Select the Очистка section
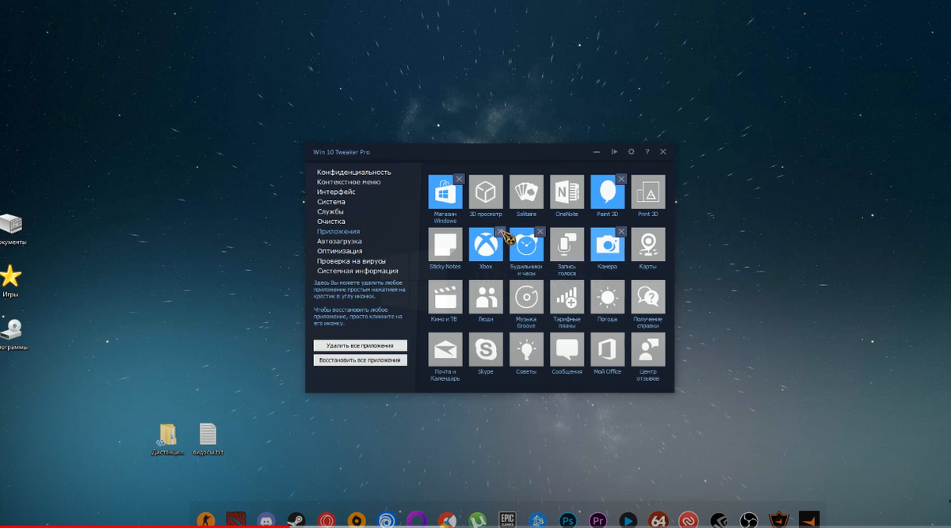This screenshot has width=951, height=528. (331, 222)
